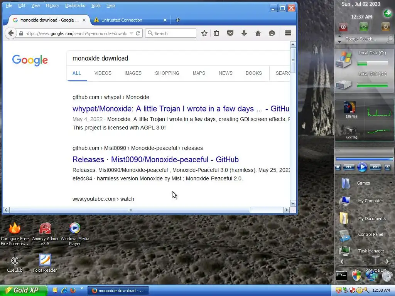Launch Firefox from quick launch
Image resolution: width=395 pixels, height=296 pixels.
[73, 290]
